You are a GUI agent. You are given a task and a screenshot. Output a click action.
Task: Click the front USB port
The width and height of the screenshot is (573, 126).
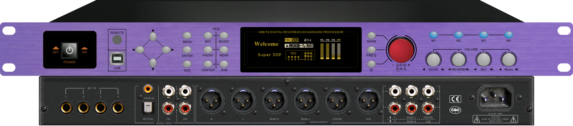pyautogui.click(x=117, y=59)
